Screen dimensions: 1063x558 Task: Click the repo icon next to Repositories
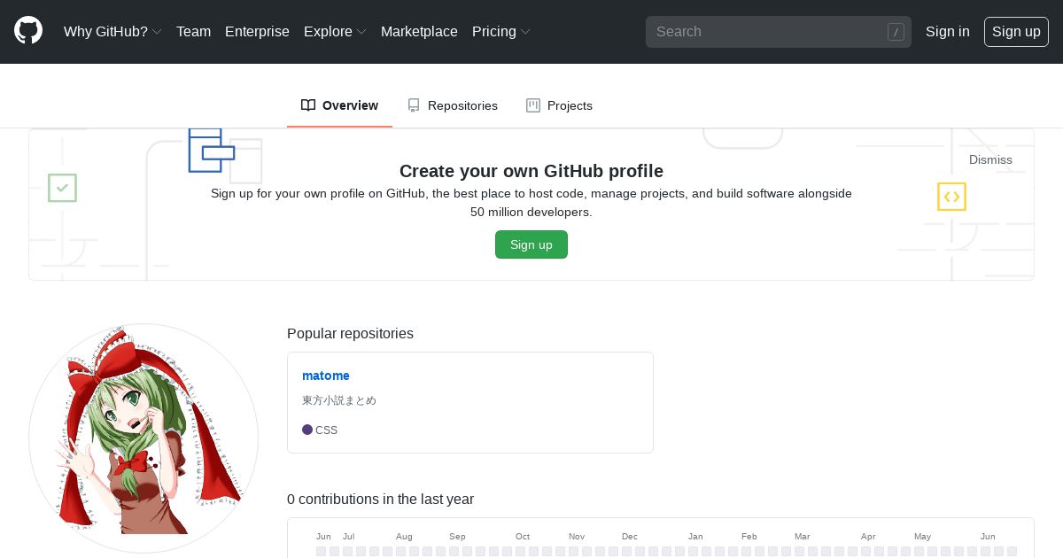[x=414, y=105]
